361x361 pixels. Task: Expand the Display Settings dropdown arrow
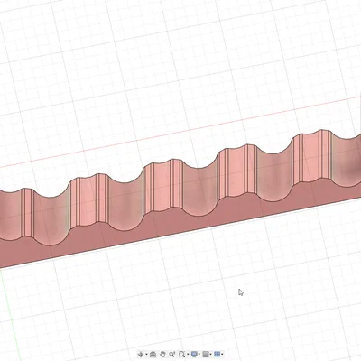click(x=199, y=354)
